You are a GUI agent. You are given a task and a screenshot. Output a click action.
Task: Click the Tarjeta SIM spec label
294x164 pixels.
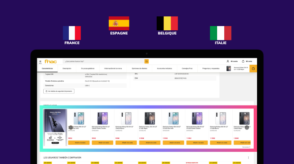point(49,74)
